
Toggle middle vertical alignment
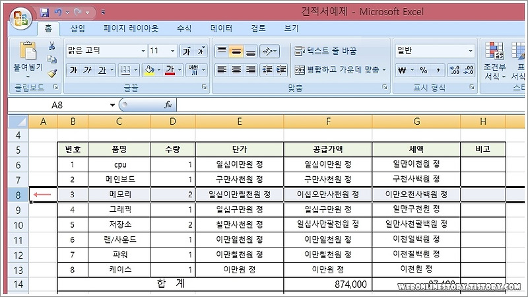pos(236,51)
